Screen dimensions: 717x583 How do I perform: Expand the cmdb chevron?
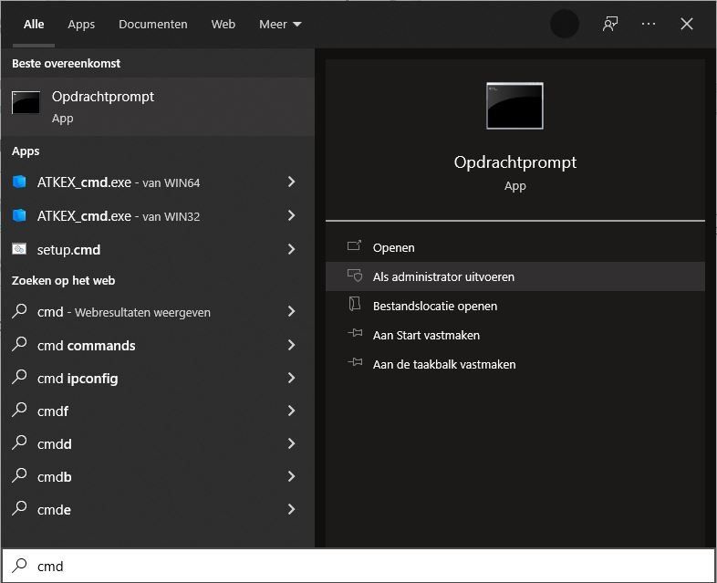(291, 477)
